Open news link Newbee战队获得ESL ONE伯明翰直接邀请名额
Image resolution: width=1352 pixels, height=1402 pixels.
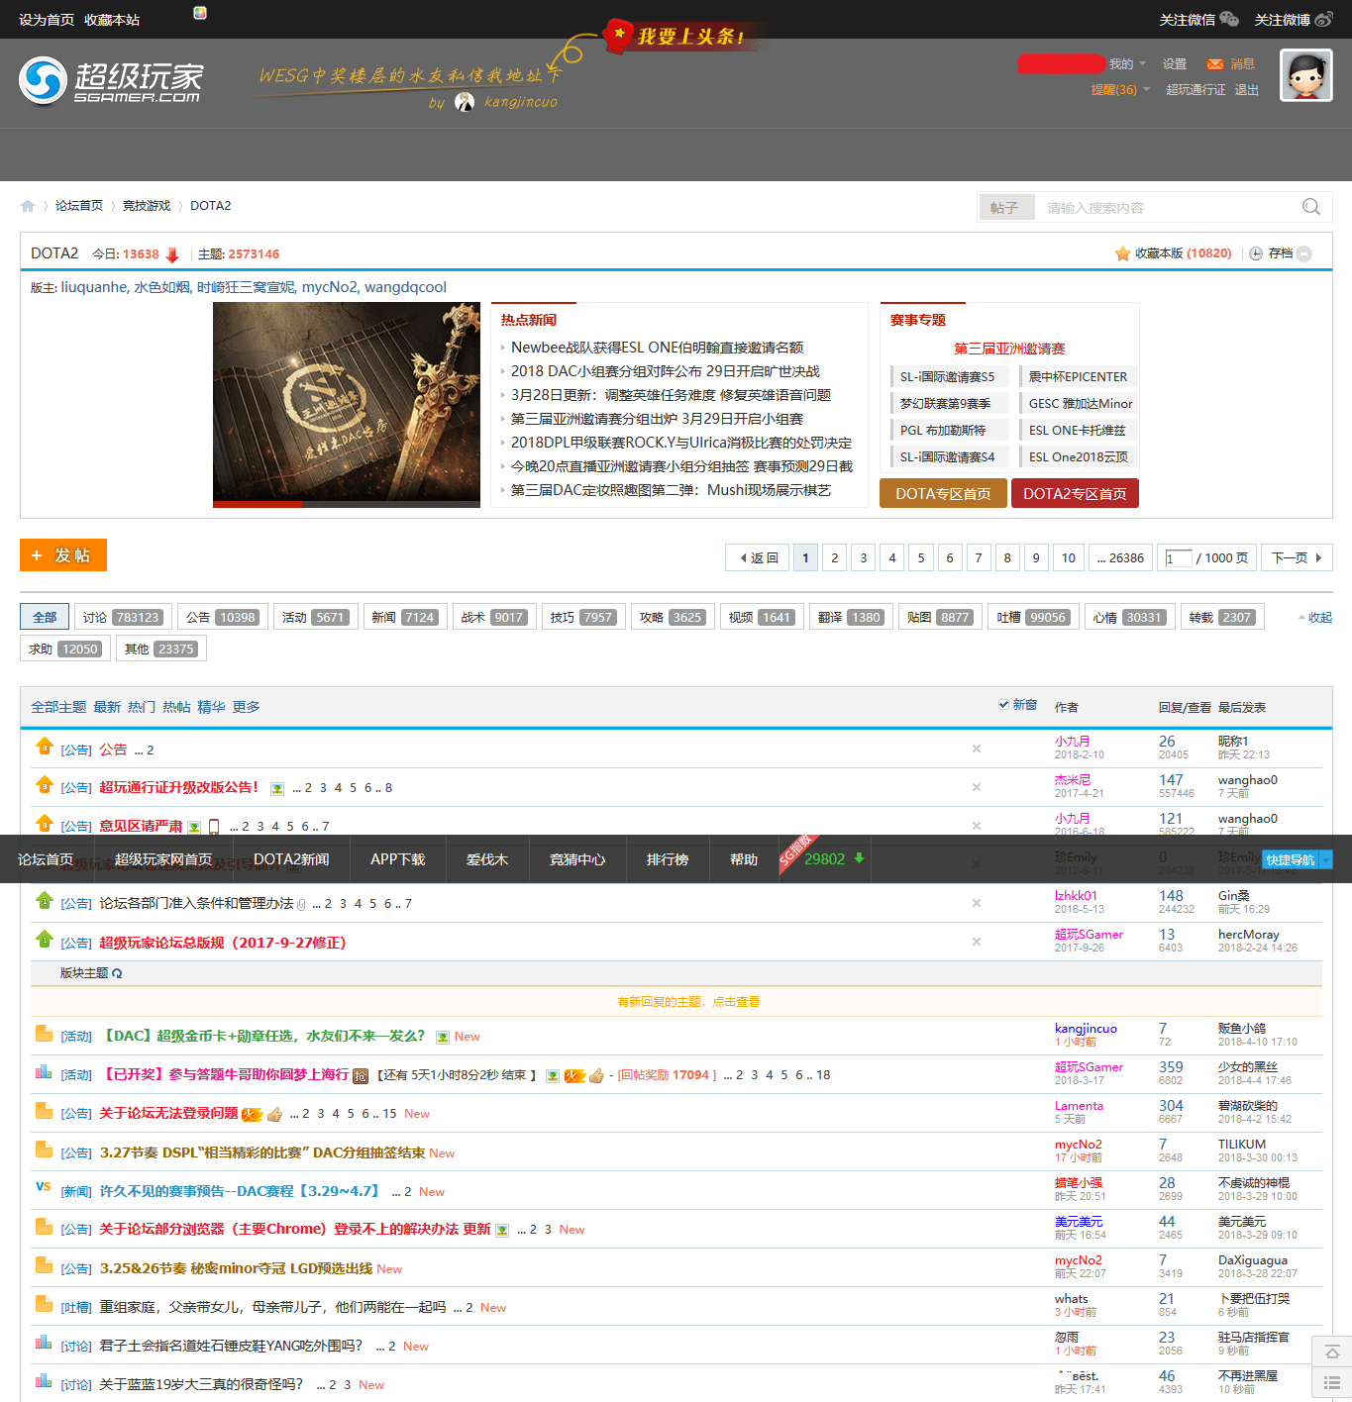[657, 348]
